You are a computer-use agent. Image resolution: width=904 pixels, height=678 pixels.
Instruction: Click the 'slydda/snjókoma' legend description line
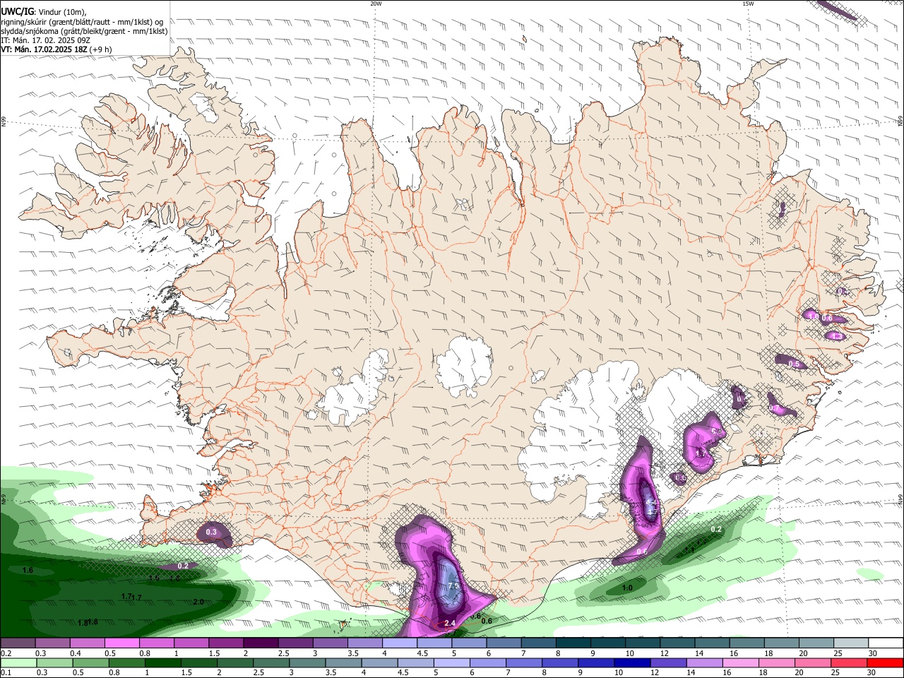pyautogui.click(x=84, y=31)
